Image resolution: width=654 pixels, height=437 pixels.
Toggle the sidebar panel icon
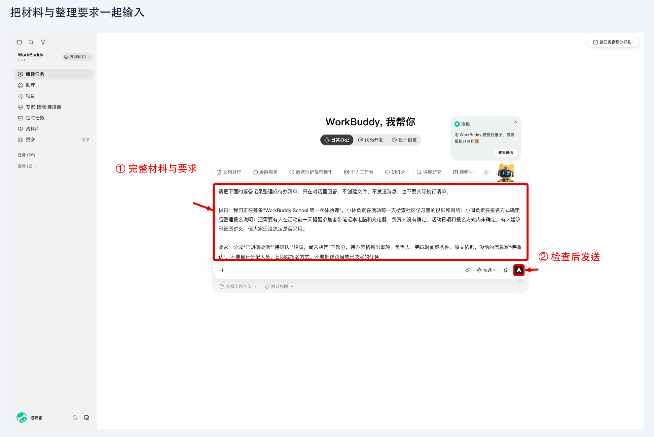click(x=19, y=42)
